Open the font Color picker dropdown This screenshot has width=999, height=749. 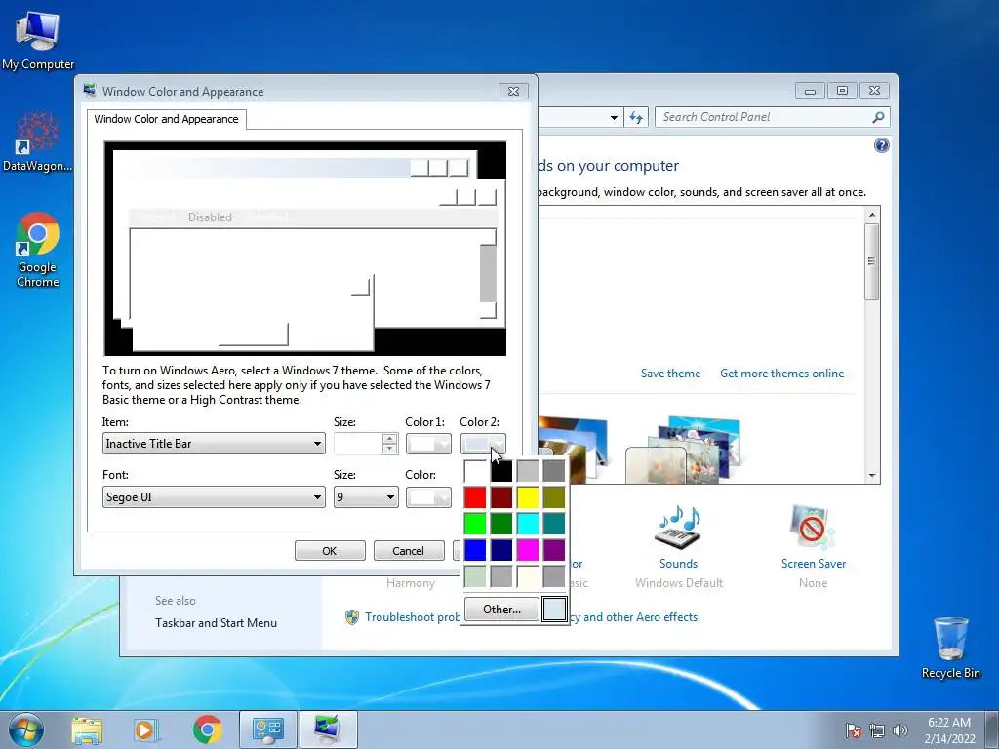tap(428, 496)
